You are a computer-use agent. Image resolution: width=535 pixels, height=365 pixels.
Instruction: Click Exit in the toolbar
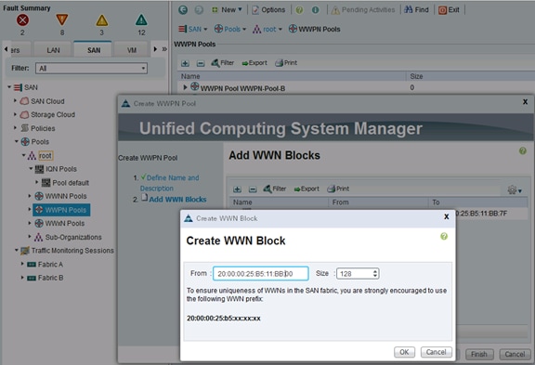coord(449,10)
